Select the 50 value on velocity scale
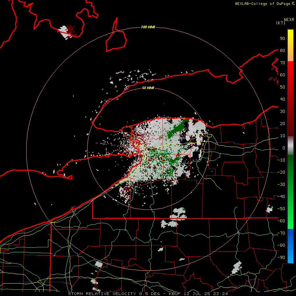Viewport: 296px width, 296px height. [x=283, y=87]
